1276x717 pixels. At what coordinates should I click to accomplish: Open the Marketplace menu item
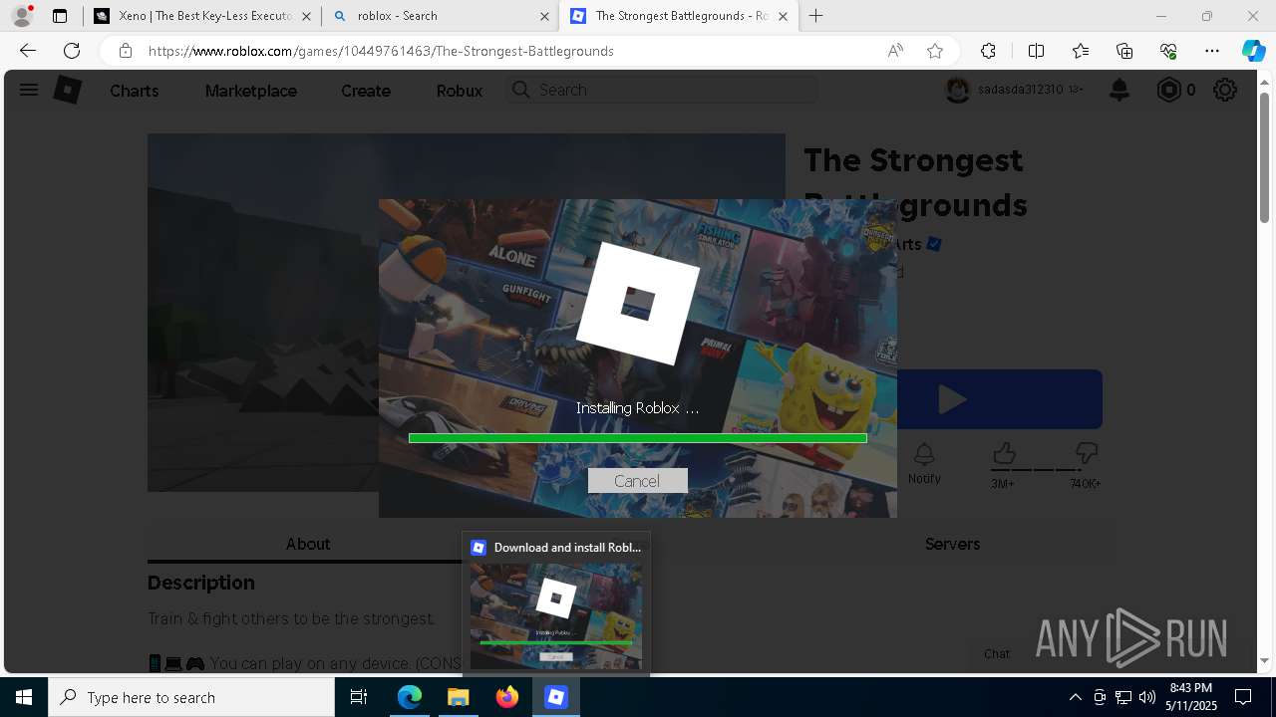(x=251, y=91)
